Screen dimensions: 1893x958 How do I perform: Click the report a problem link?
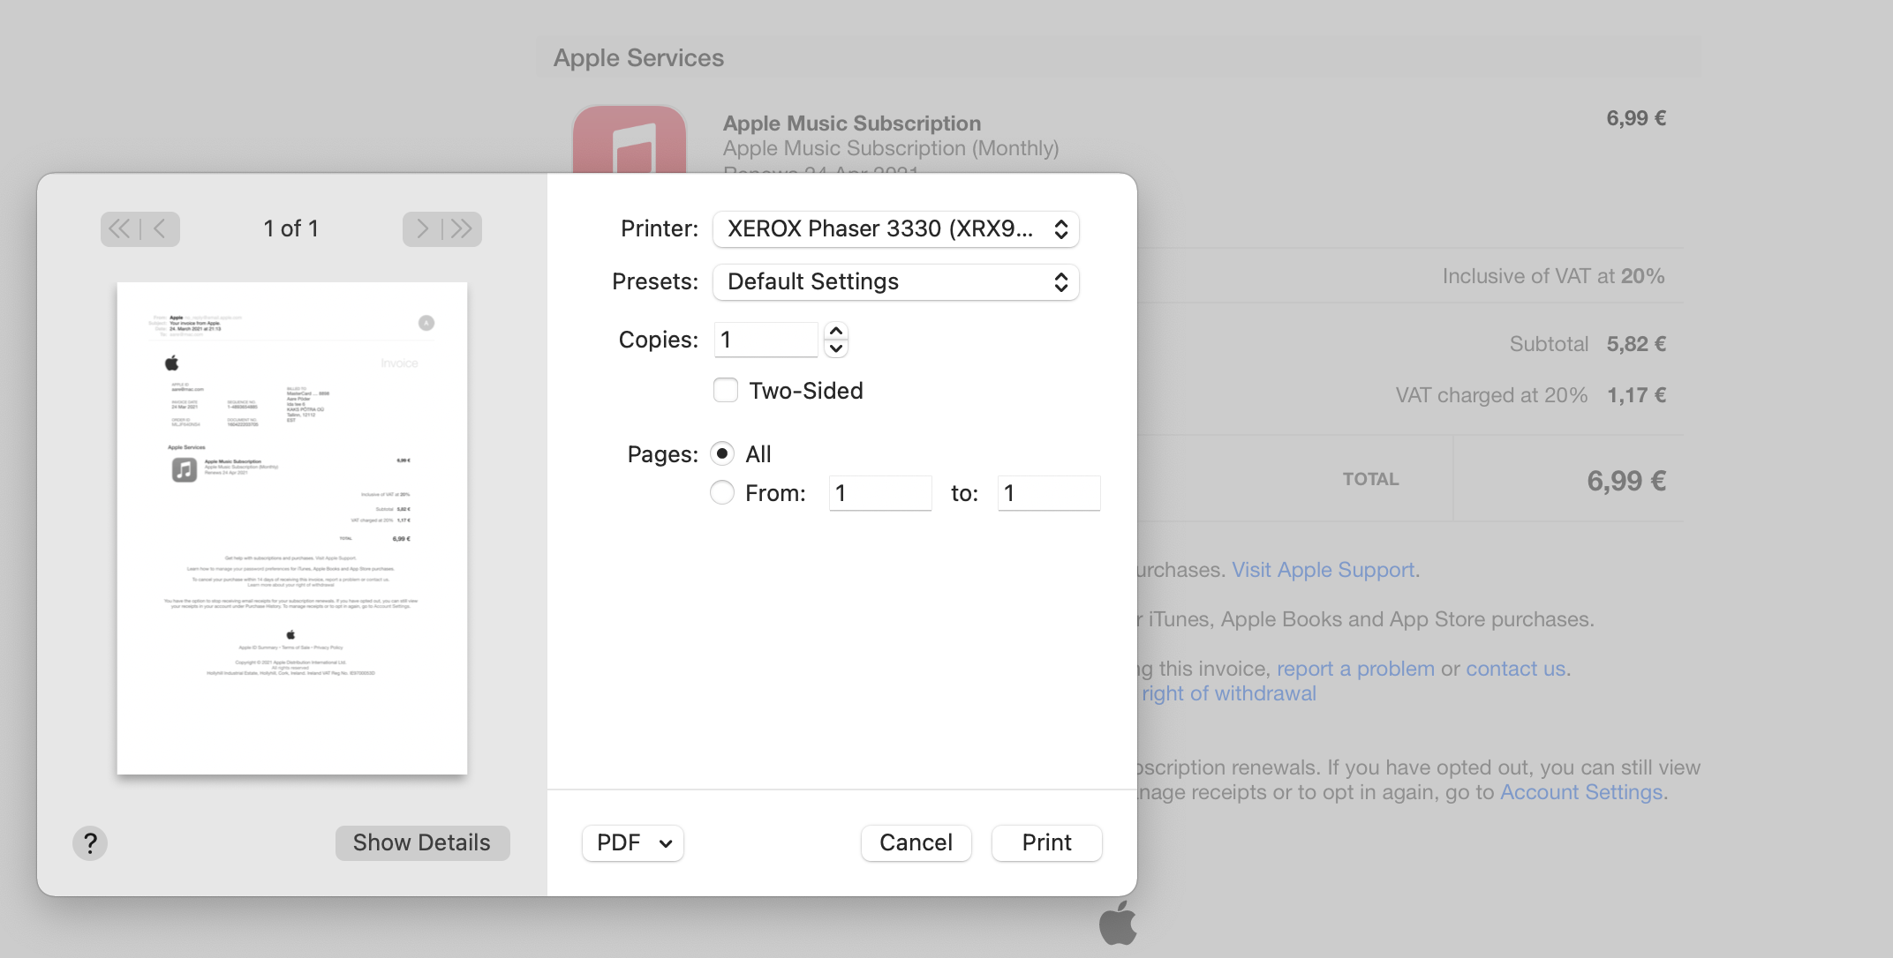[x=1355, y=668]
